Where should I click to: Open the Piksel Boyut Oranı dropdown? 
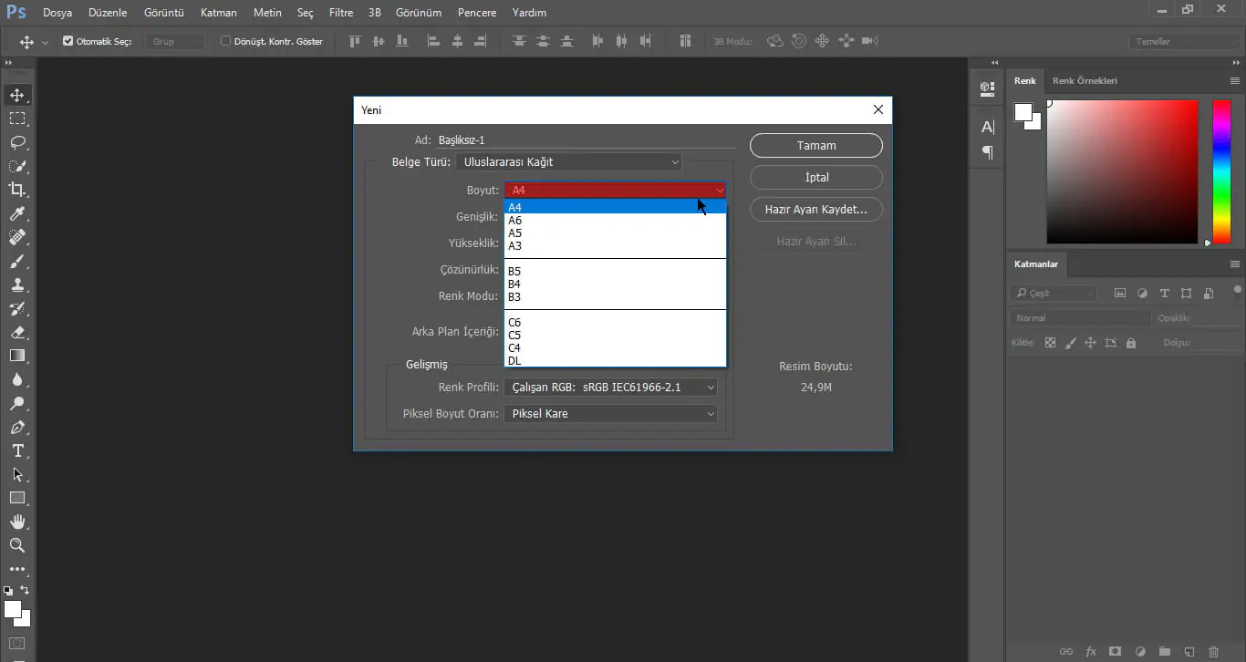click(x=610, y=414)
